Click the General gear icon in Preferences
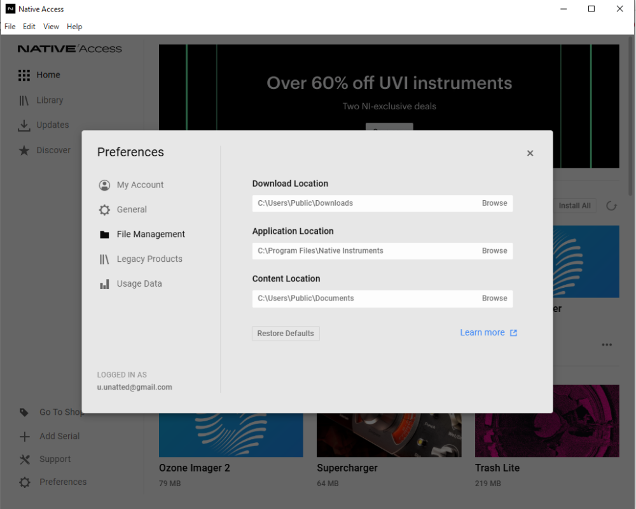The image size is (636, 509). click(x=104, y=210)
